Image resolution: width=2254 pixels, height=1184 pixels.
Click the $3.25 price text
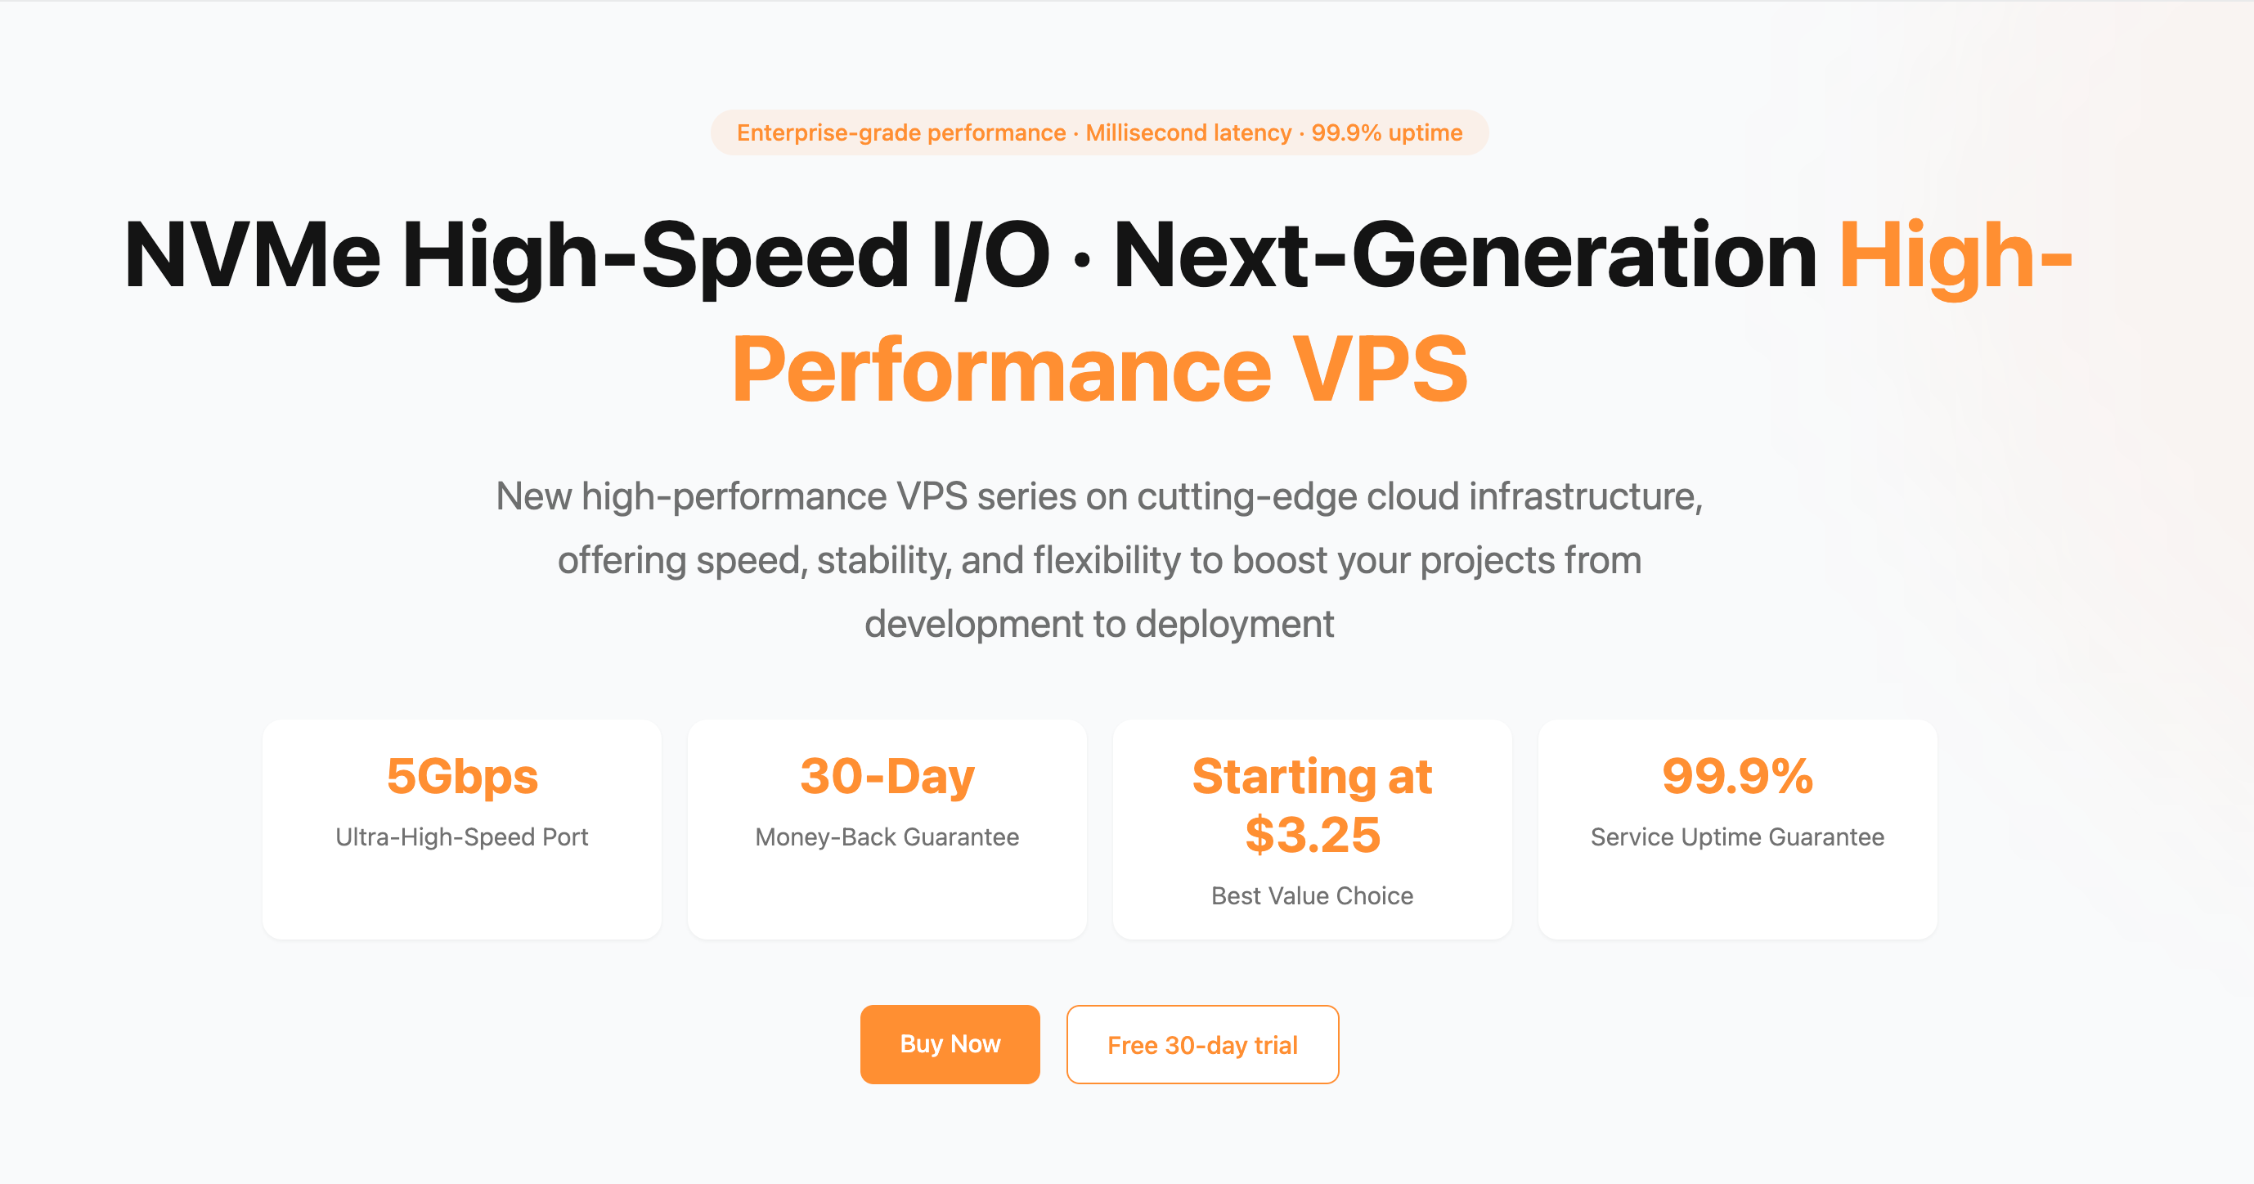pos(1312,834)
